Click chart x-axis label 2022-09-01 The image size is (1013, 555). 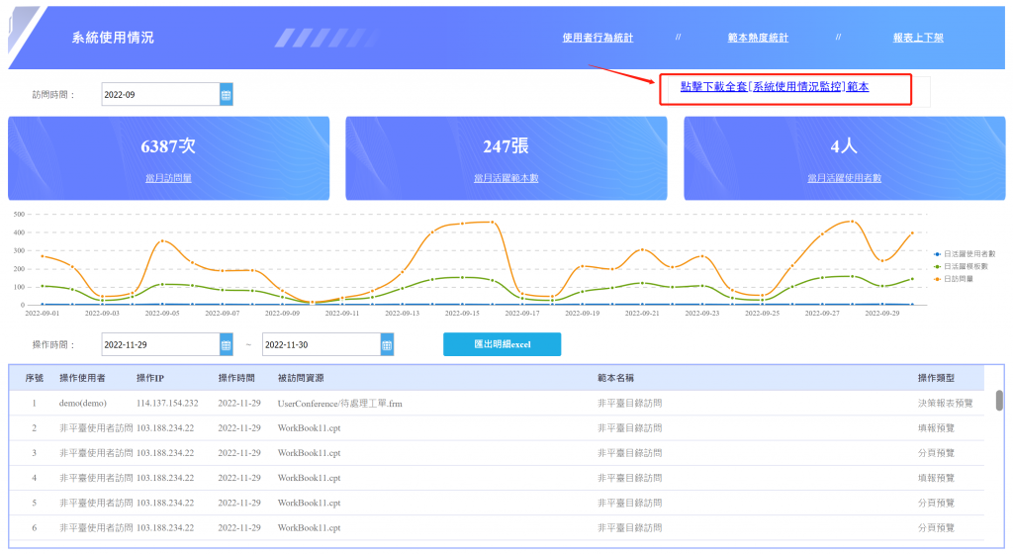[x=42, y=314]
